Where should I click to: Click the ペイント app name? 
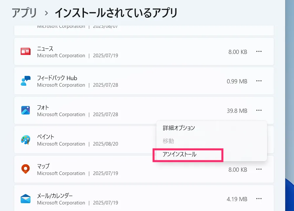point(46,137)
